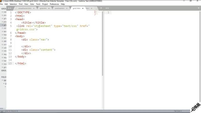Image resolution: width=201 pixels, height=113 pixels.
Task: Click line number 14 in gutter
Action: pos(10,60)
